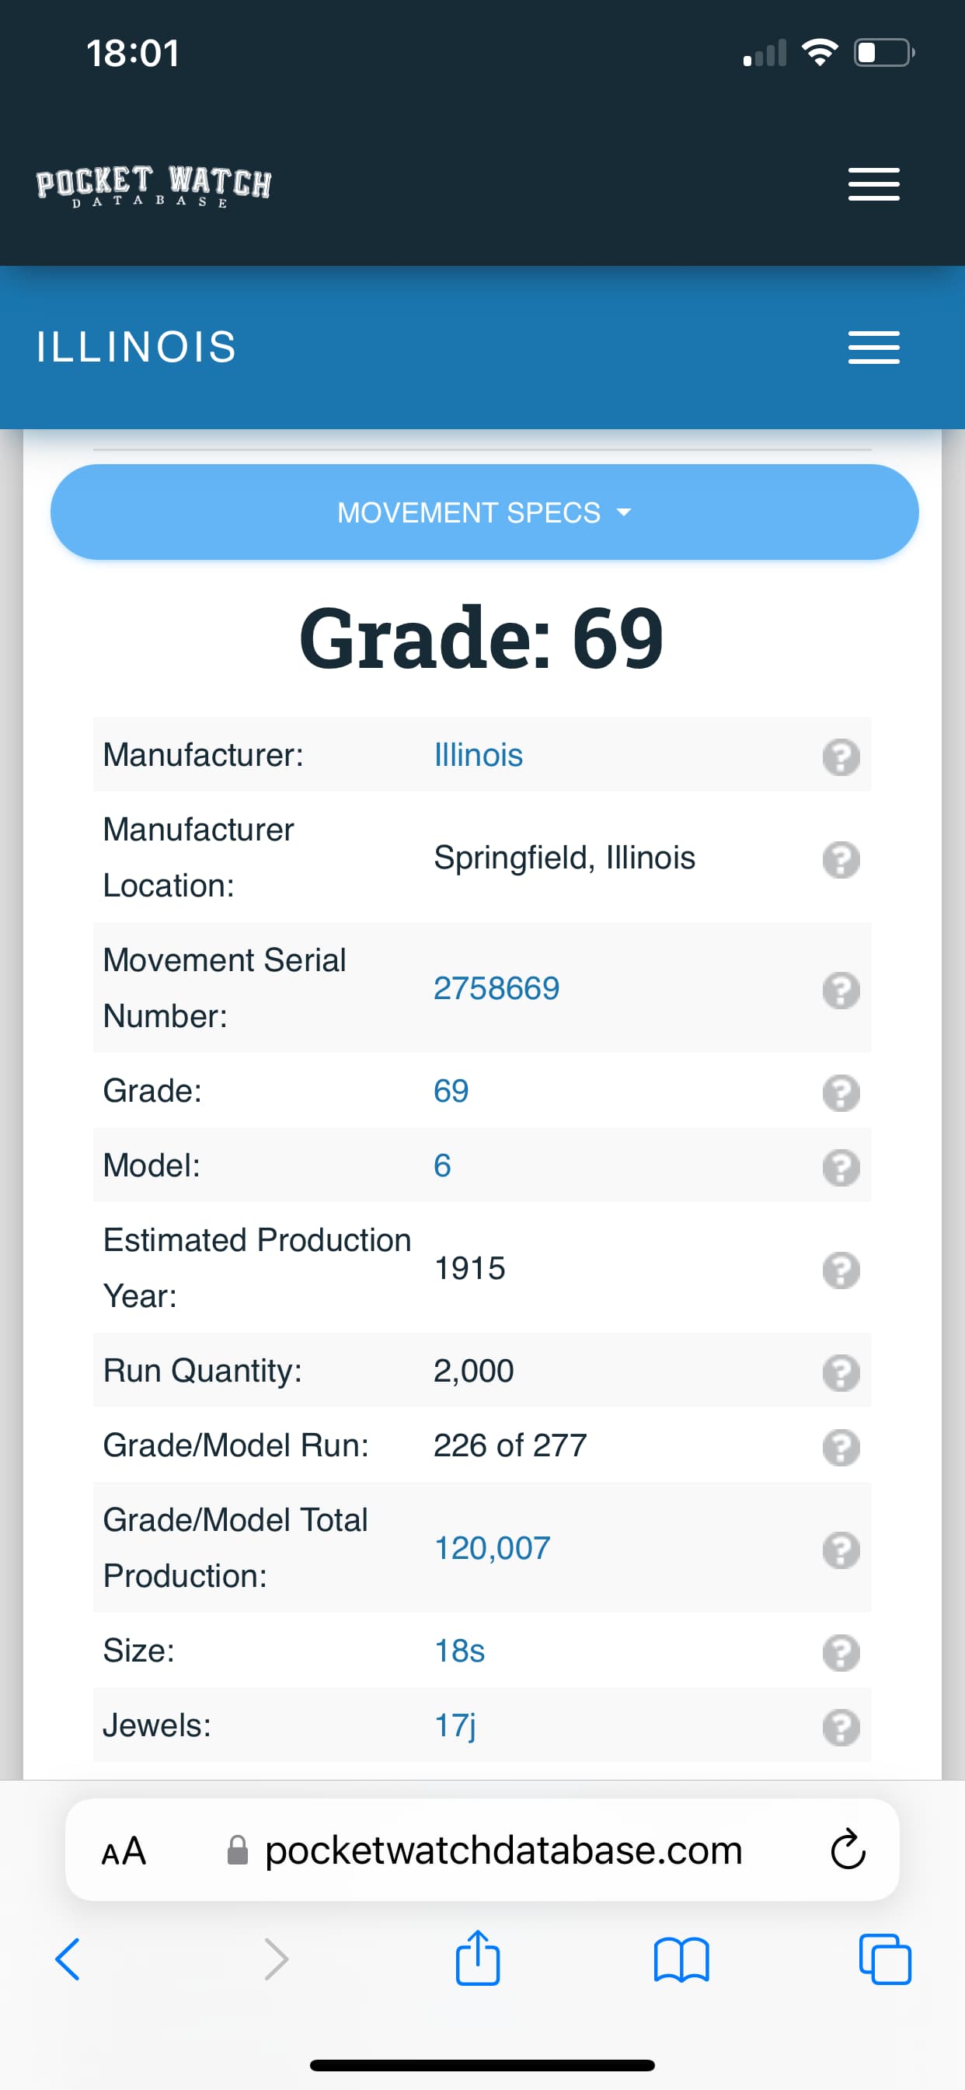The height and width of the screenshot is (2090, 965).
Task: Tap the pocketwatchdatabase.com address bar
Action: 482,1850
